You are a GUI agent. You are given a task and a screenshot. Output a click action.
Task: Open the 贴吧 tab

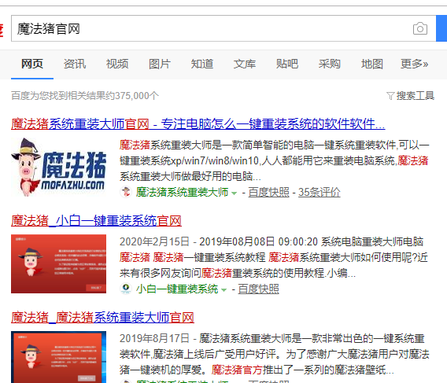click(x=286, y=64)
